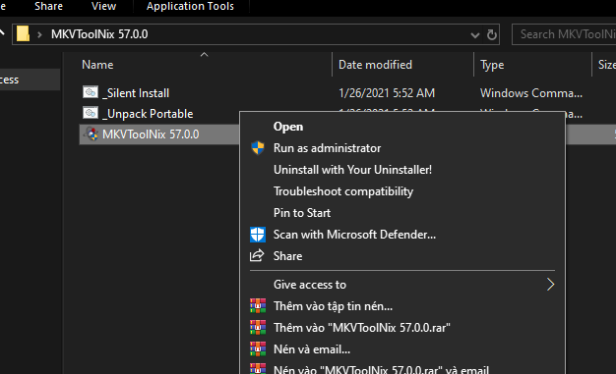Click the breadcrumb chevron before MKVToolNix 57.0.0
Screen dimensions: 616x374
coord(39,34)
